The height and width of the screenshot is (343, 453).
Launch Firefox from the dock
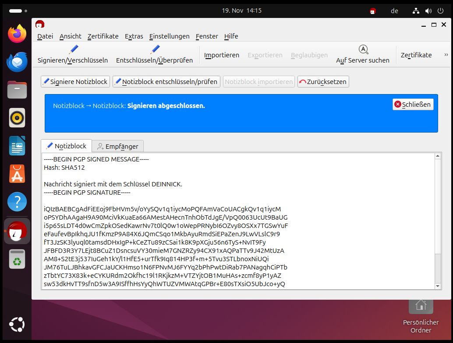point(17,34)
